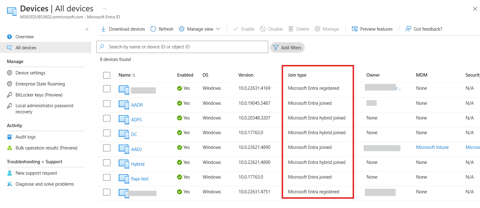
Task: Click the Version column header
Action: click(x=246, y=75)
